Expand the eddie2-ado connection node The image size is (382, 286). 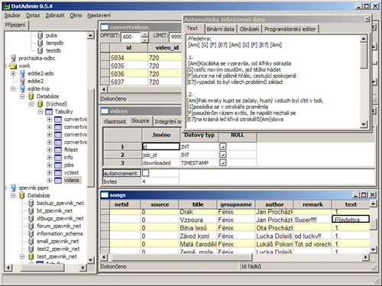[x=13, y=73]
